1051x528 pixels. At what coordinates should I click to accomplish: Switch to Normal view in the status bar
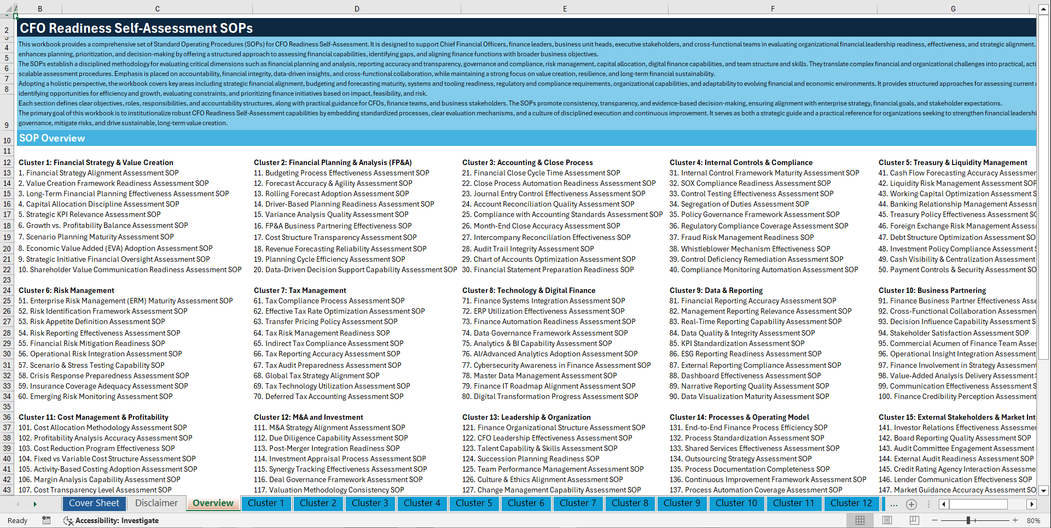pyautogui.click(x=861, y=520)
